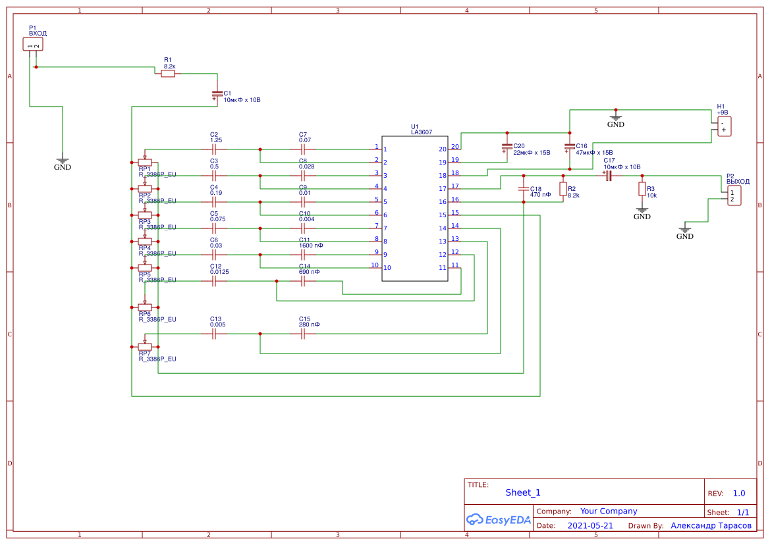
Task: Click the '0.028' value of C8
Action: [307, 167]
